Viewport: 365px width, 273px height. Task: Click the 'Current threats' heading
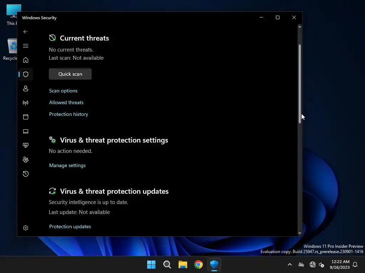(84, 38)
